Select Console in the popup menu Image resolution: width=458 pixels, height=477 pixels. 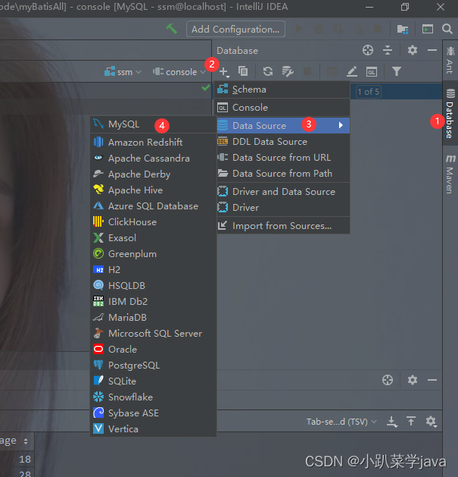point(282,108)
